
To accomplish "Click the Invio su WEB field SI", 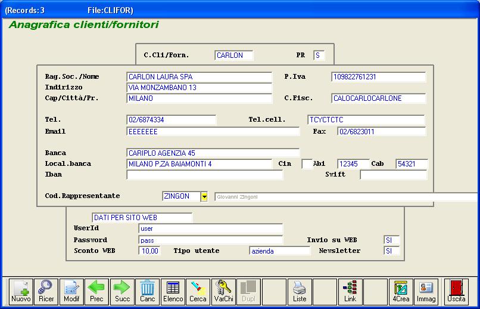I will click(x=391, y=240).
